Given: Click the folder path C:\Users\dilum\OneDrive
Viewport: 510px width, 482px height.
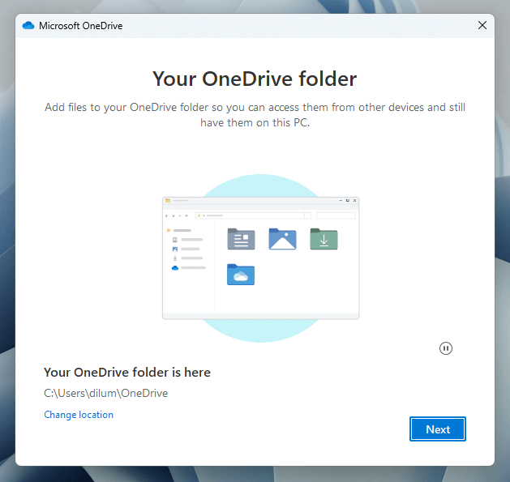Looking at the screenshot, I should (x=105, y=393).
